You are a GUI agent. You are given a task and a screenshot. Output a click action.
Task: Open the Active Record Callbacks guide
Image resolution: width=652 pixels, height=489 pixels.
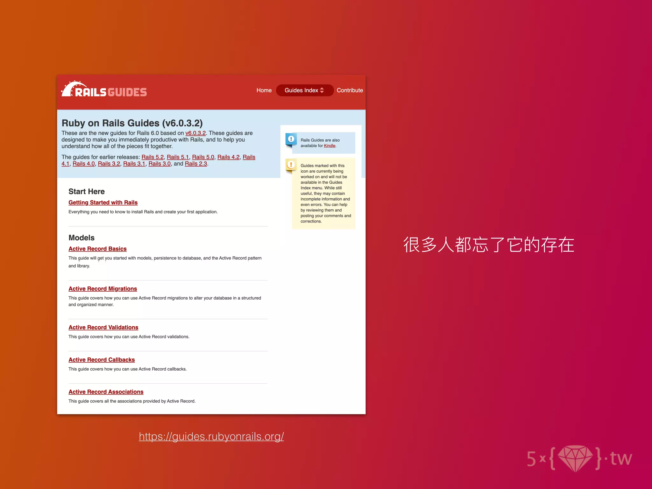pyautogui.click(x=102, y=360)
